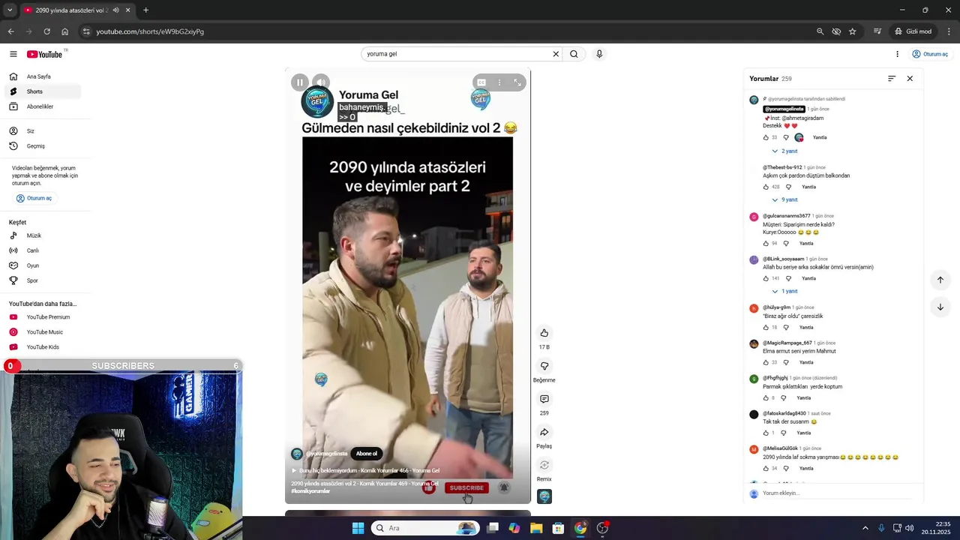Like the Short with thumbs up
This screenshot has width=960, height=540.
(x=544, y=333)
